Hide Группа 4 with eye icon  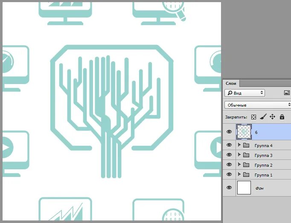[x=229, y=145]
